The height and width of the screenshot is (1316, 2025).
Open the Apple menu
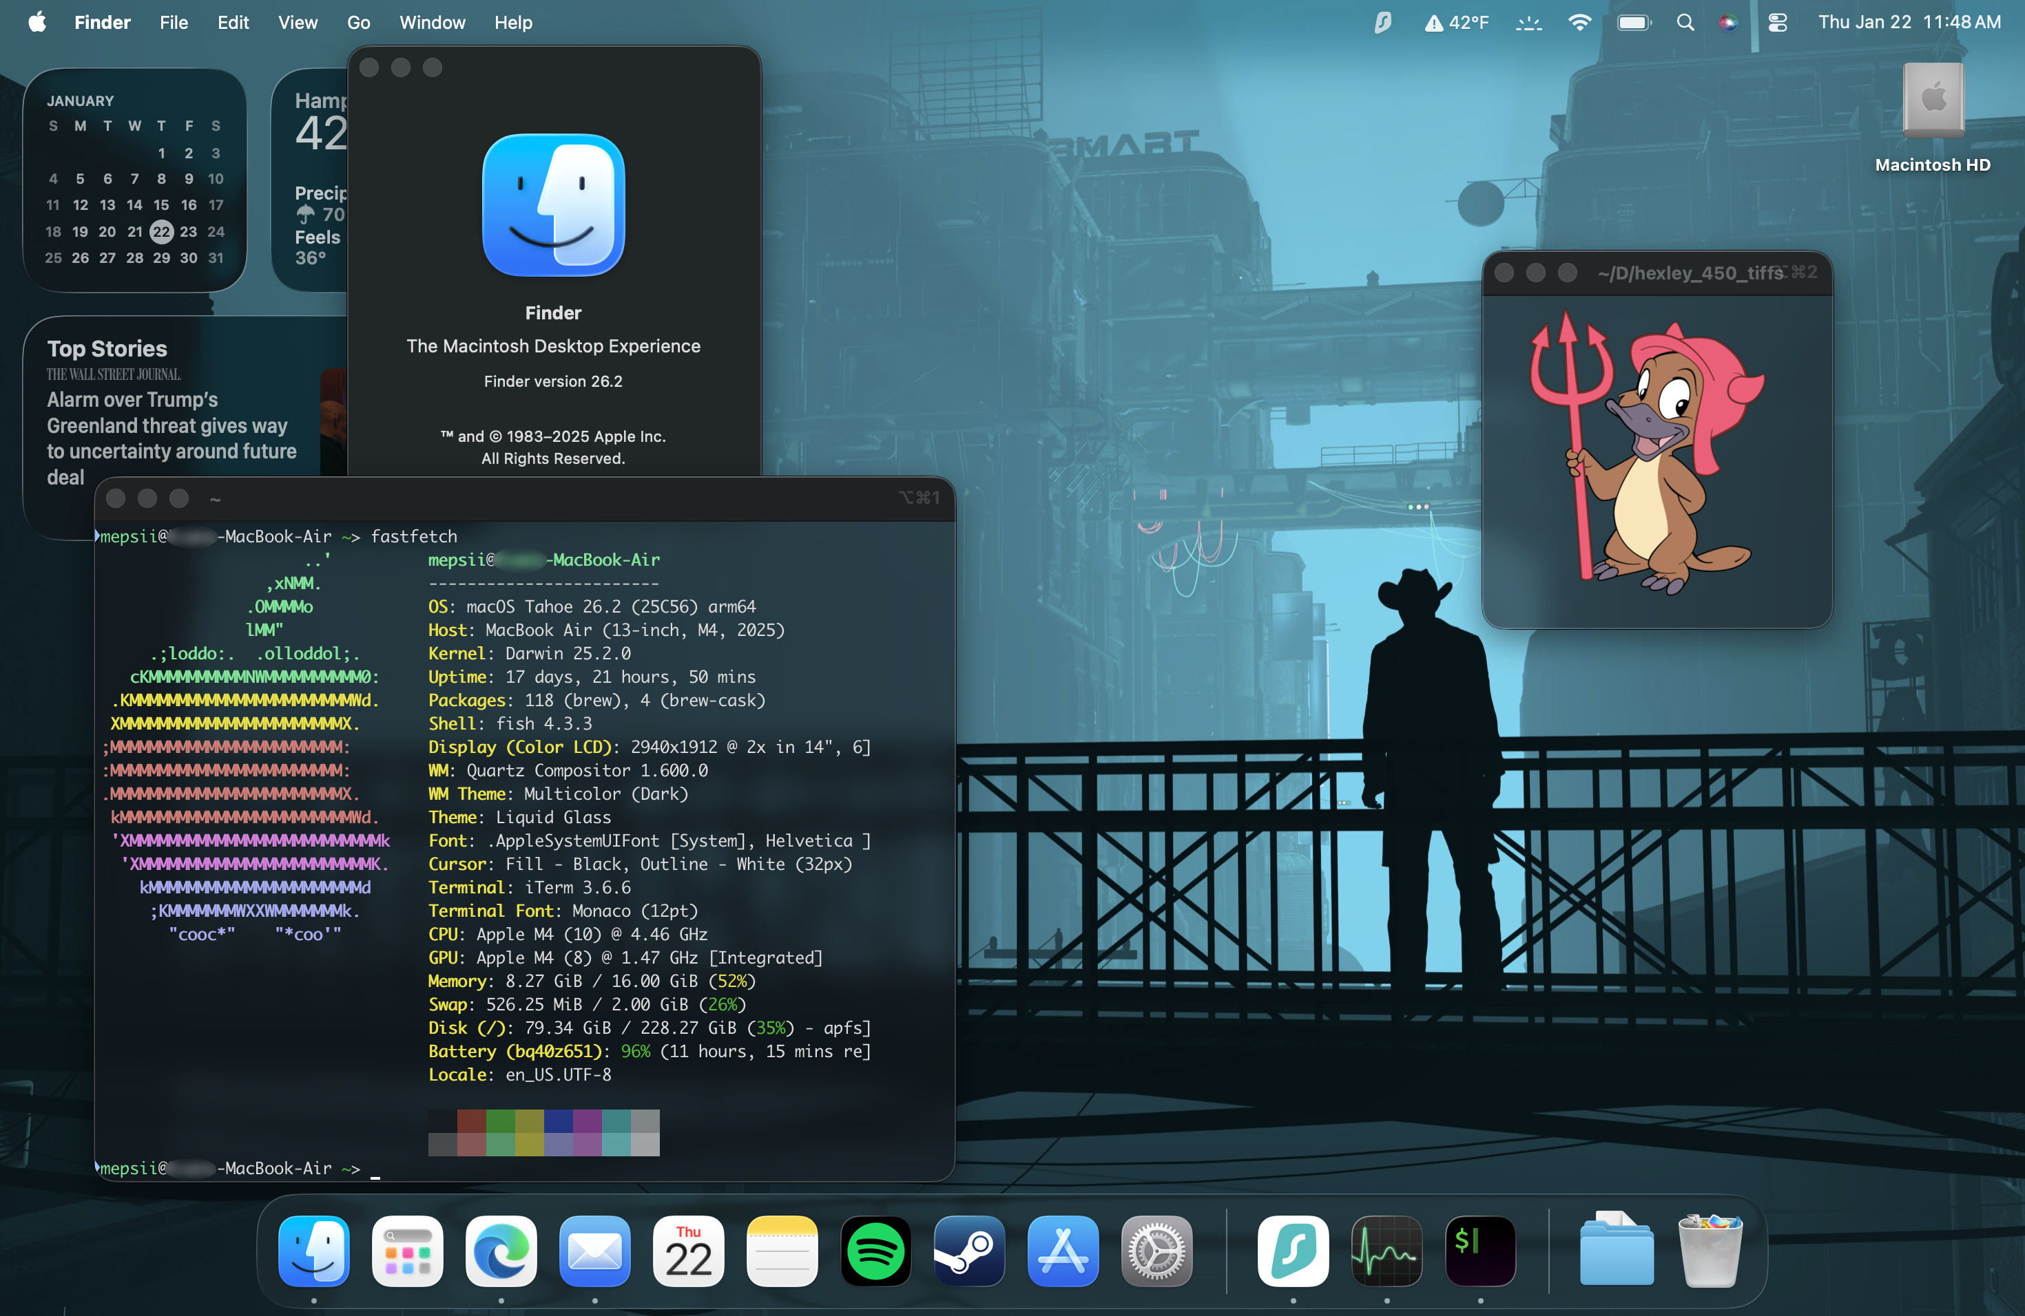37,23
